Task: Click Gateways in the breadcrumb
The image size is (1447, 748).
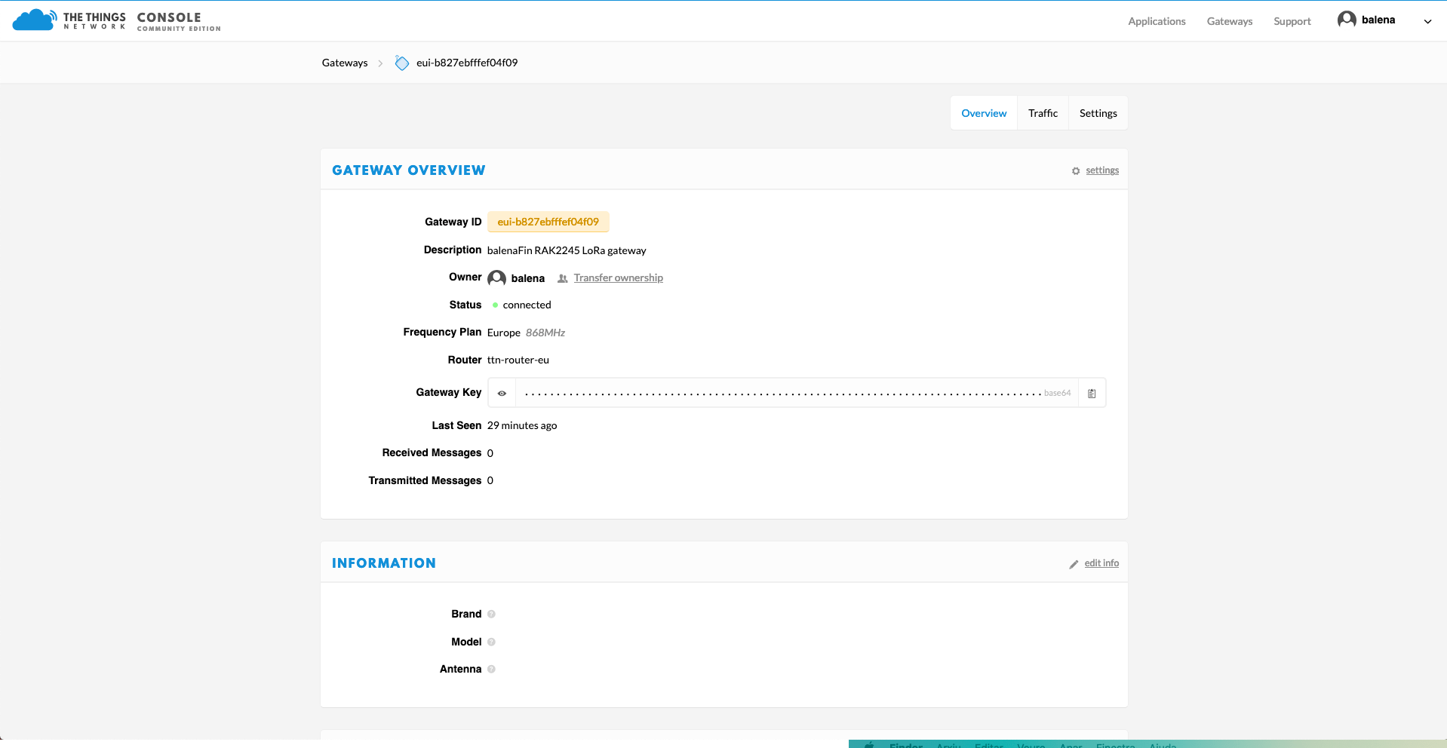Action: (344, 63)
